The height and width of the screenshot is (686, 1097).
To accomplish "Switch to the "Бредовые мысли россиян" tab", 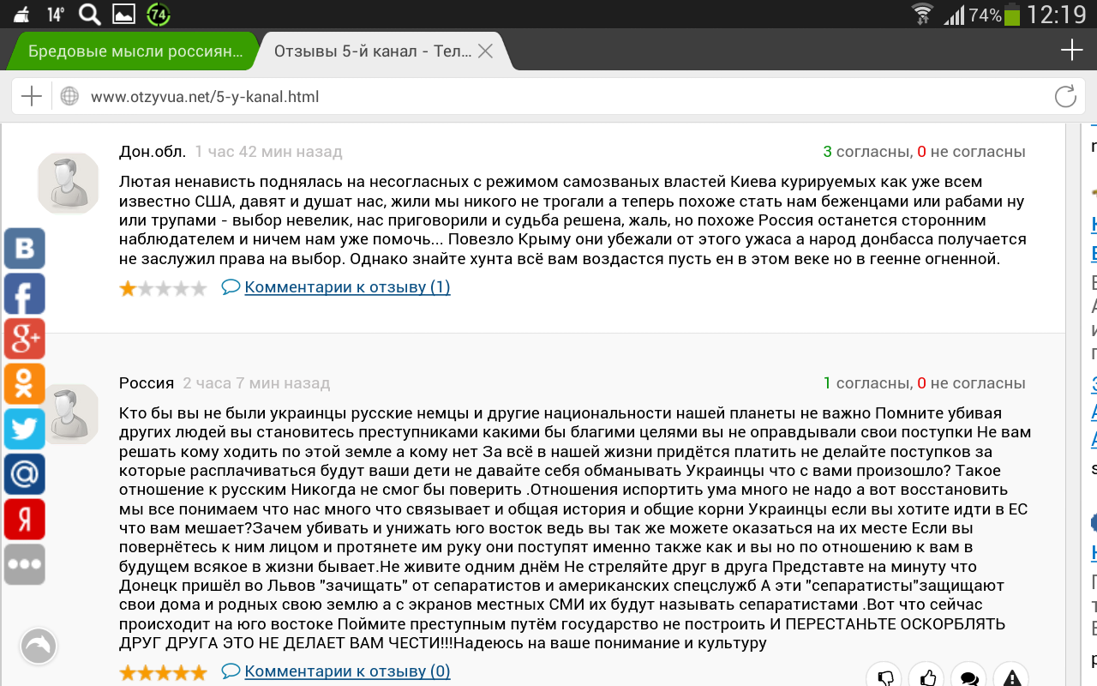I will pyautogui.click(x=135, y=51).
